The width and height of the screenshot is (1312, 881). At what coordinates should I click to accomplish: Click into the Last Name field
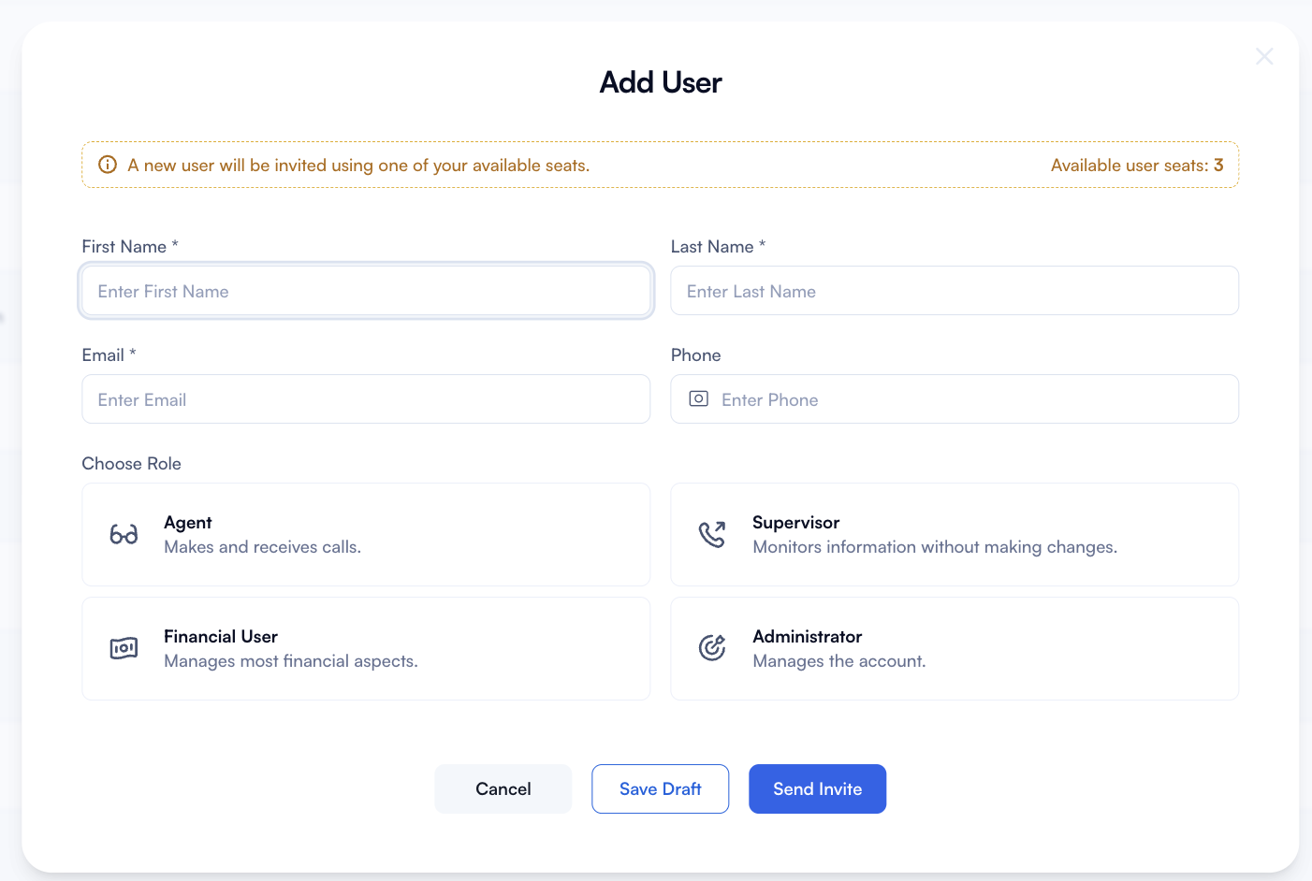coord(955,291)
